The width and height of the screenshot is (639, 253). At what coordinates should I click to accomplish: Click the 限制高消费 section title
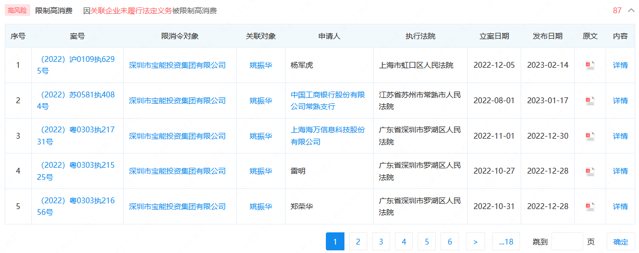[x=54, y=11]
